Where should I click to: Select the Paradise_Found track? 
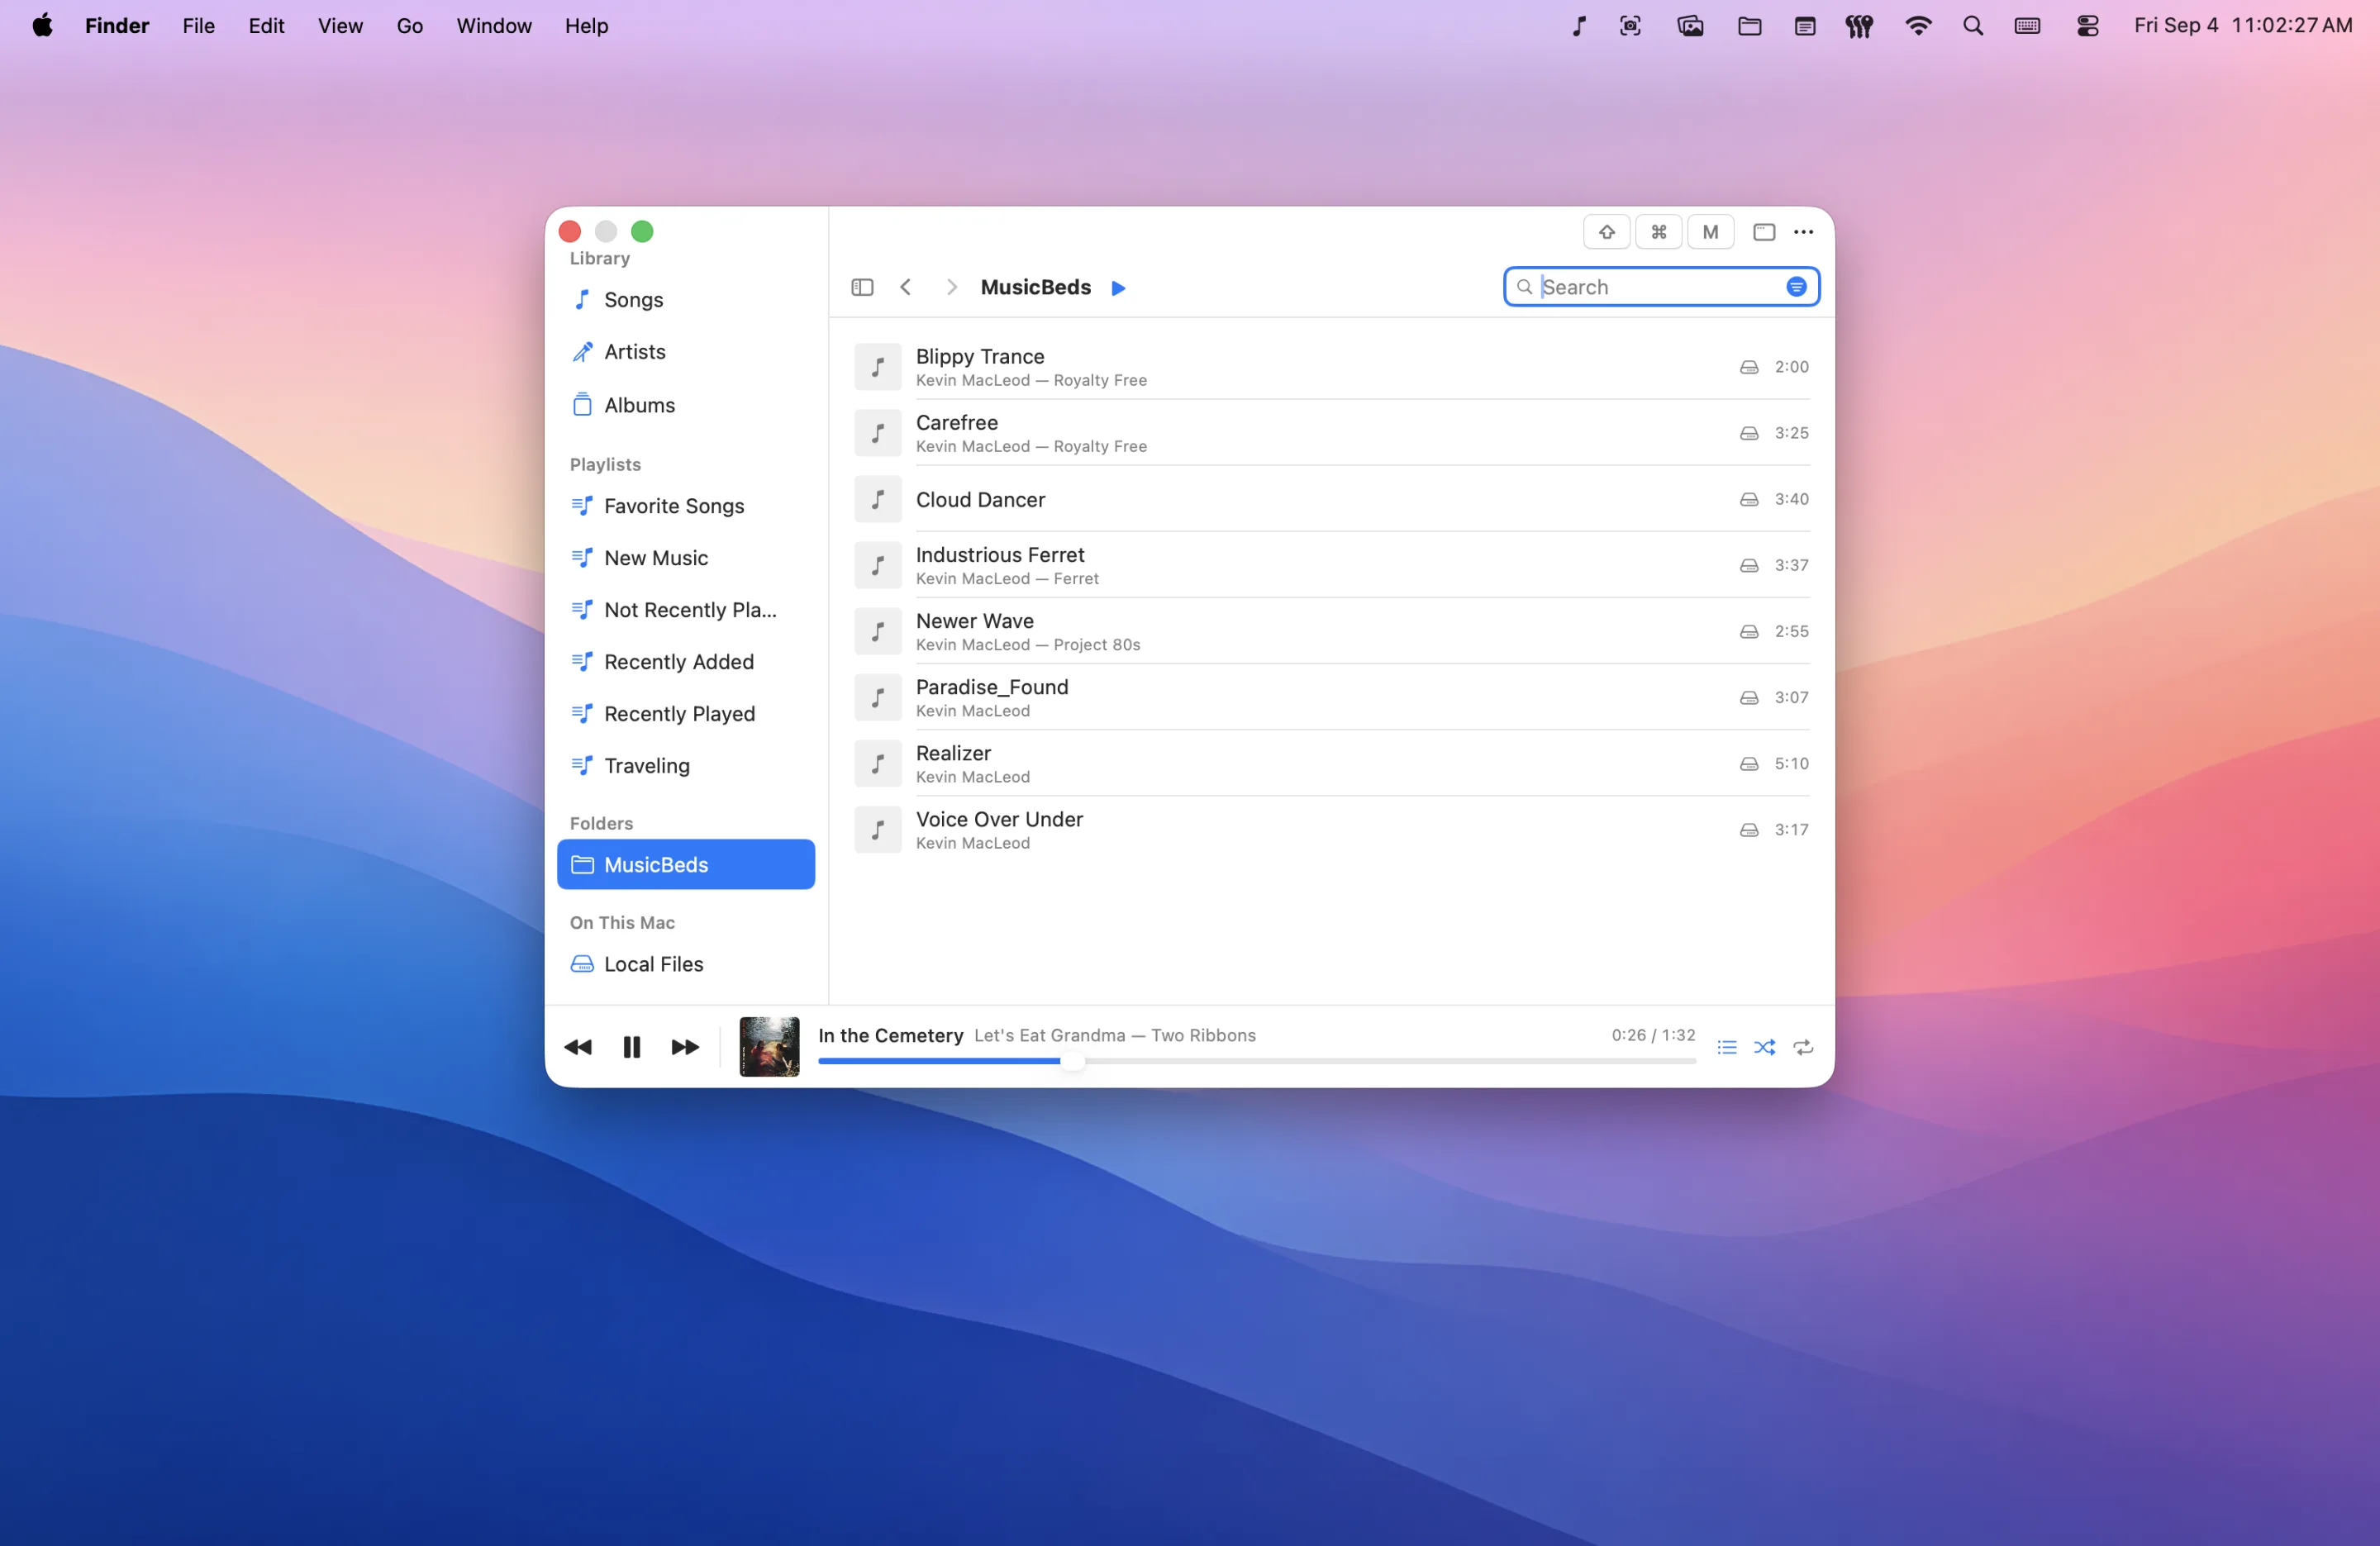pyautogui.click(x=1331, y=697)
